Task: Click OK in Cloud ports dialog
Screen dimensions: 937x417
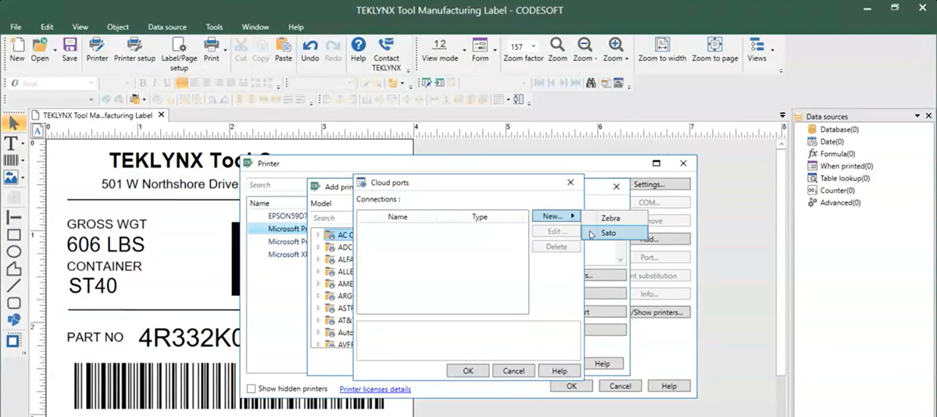Action: tap(468, 371)
